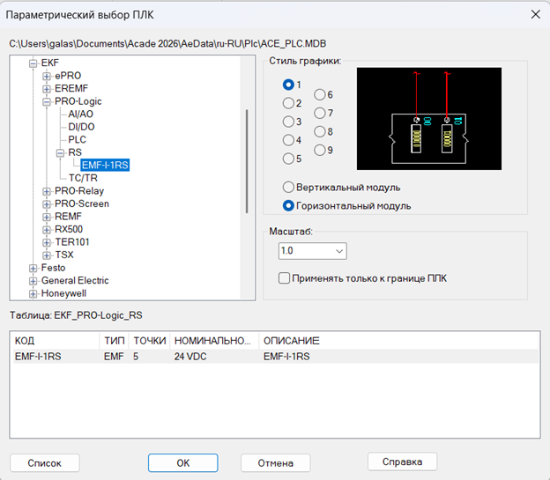Select graphics style radio button 9
550x480 pixels.
[x=320, y=151]
